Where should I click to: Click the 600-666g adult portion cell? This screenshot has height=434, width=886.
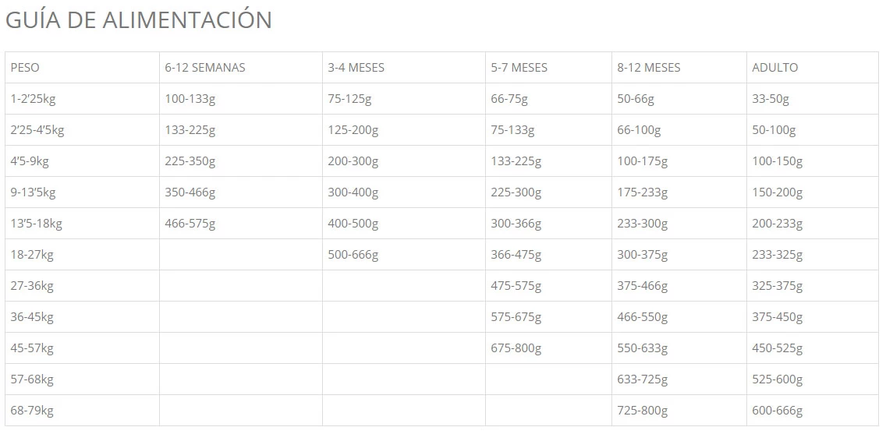click(x=778, y=411)
